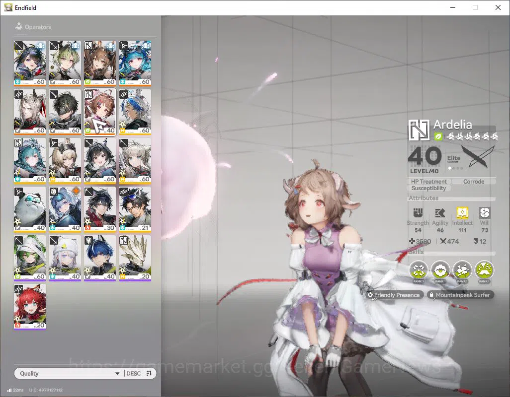Select the panda with goggles operator card
Viewport: 510px width, 397px height.
tap(30, 209)
